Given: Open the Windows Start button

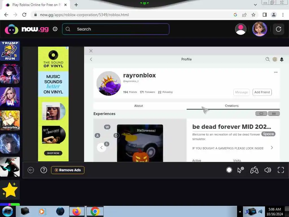Looking at the screenshot, I should point(8,211).
